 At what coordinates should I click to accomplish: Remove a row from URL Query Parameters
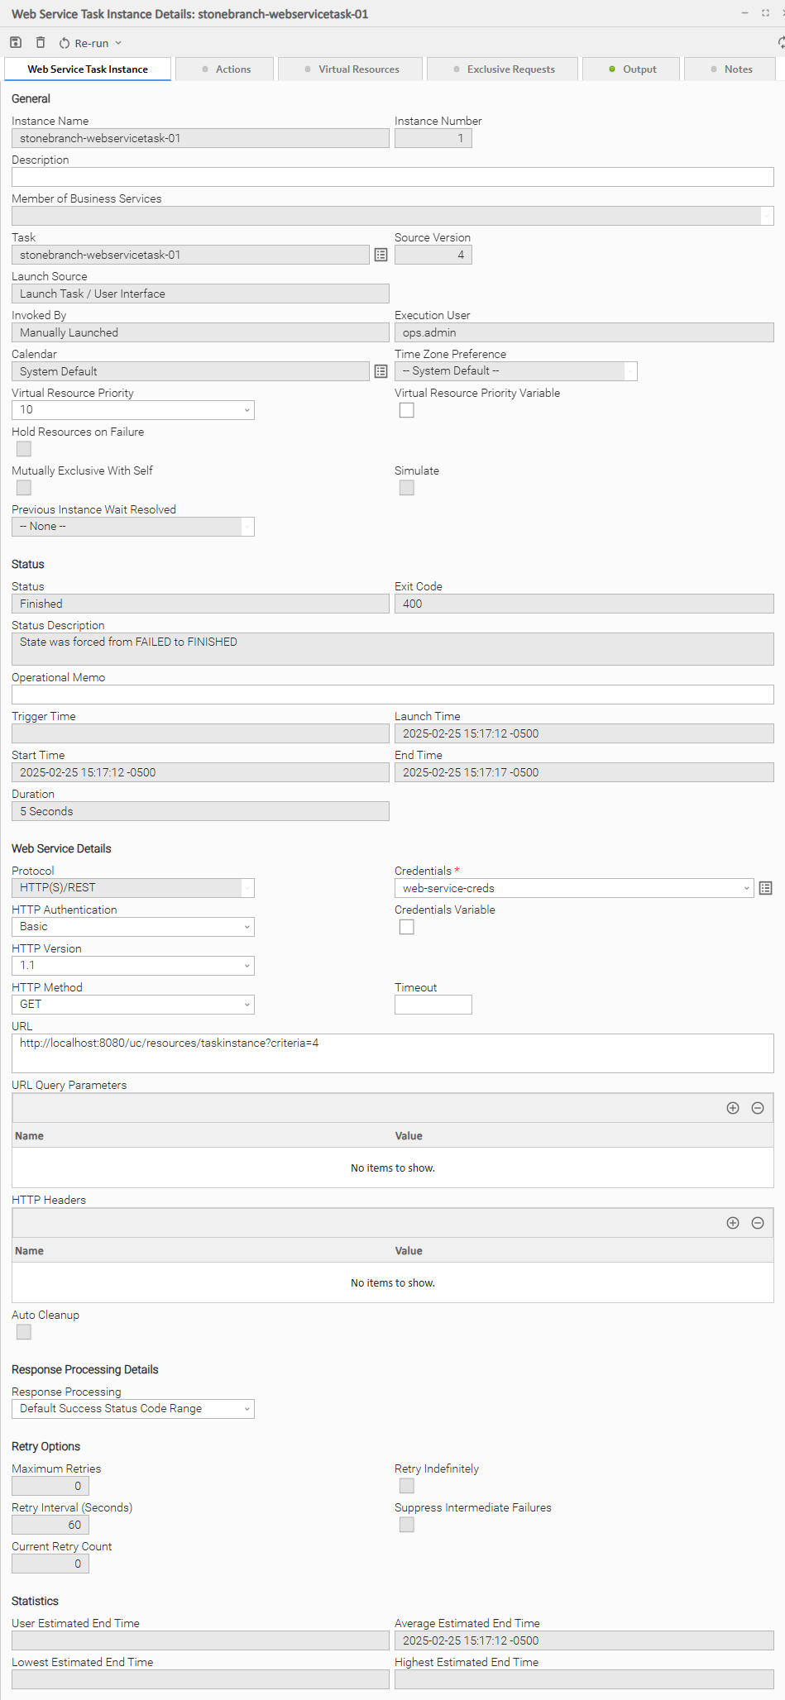coord(757,1108)
